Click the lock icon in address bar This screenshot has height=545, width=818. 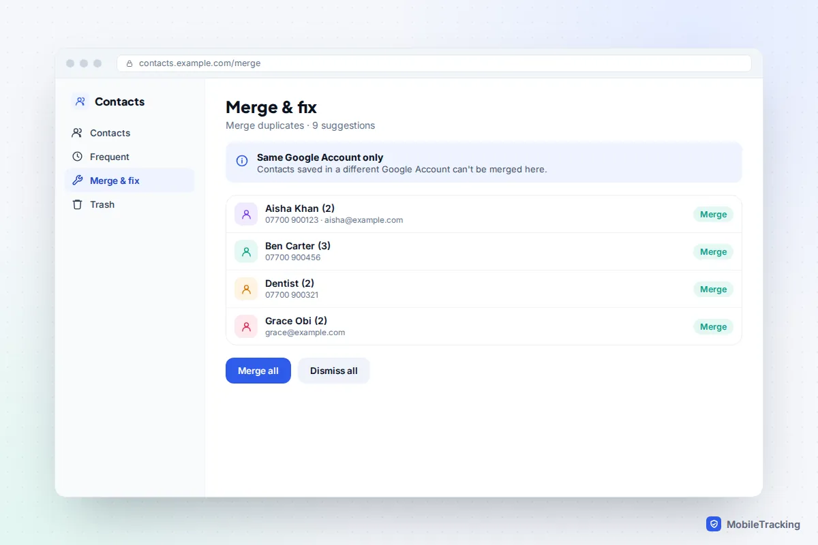click(130, 63)
